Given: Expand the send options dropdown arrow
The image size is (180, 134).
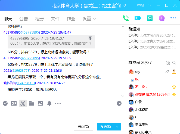Looking at the screenshot, I should click(117, 127).
